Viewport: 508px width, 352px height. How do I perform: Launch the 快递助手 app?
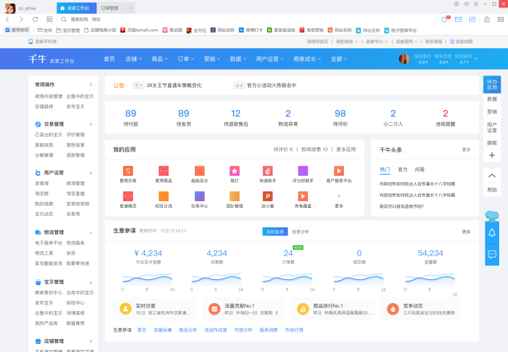click(x=268, y=171)
